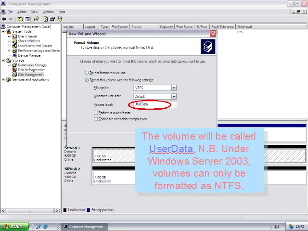Viewport: 308px width, 231px height.
Task: Click the Refresh toolbar icon with green arrows
Action: [x=46, y=19]
